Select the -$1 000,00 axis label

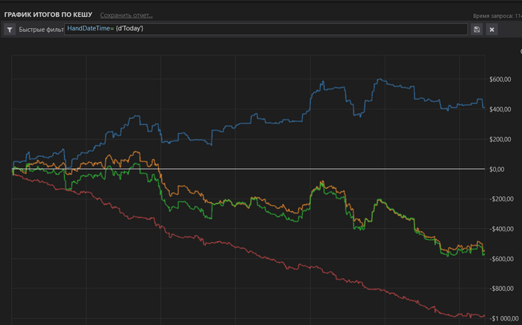(x=503, y=318)
